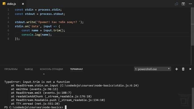The width and height of the screenshot is (194, 109).
Task: Click the closing '});' on line 8
Action: click(x=17, y=39)
